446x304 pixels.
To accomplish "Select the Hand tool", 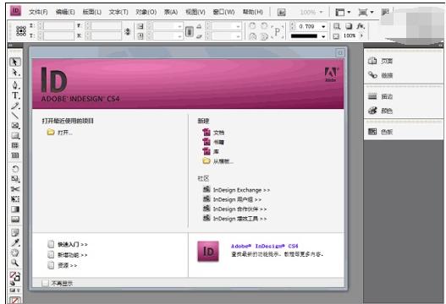I will coord(15,252).
